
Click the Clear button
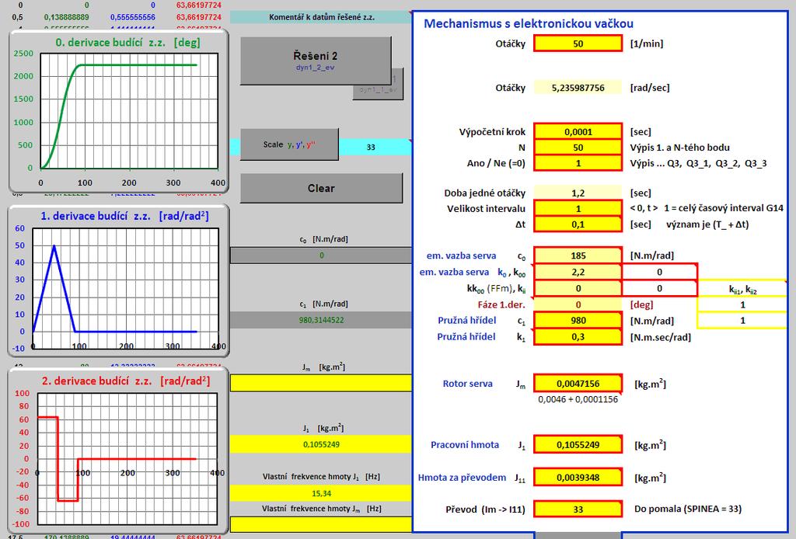tap(321, 188)
